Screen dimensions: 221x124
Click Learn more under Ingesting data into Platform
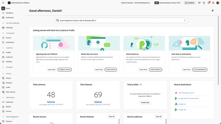pyautogui.click(x=52, y=70)
